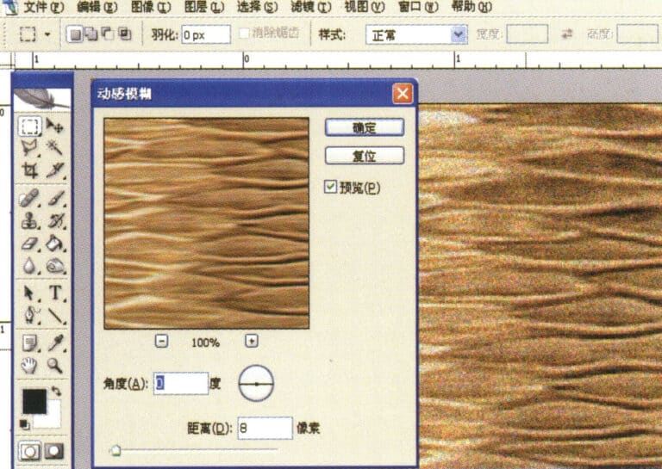Open the 滤镜 menu
Viewport: 662px width, 469px height.
tap(310, 7)
